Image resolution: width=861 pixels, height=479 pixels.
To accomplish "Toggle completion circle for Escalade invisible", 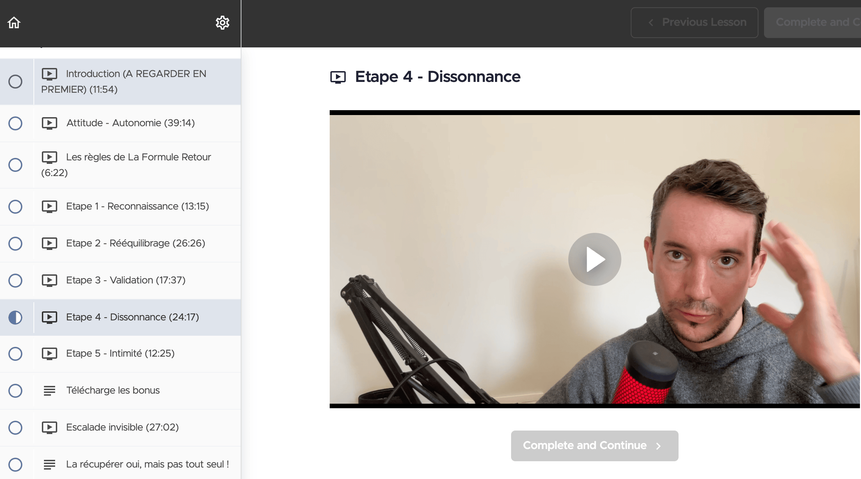I will pyautogui.click(x=15, y=427).
